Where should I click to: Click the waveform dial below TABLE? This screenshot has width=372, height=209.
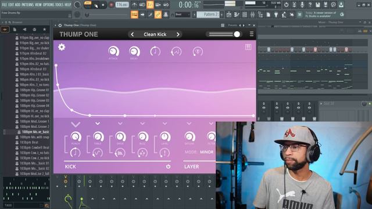click(x=98, y=152)
